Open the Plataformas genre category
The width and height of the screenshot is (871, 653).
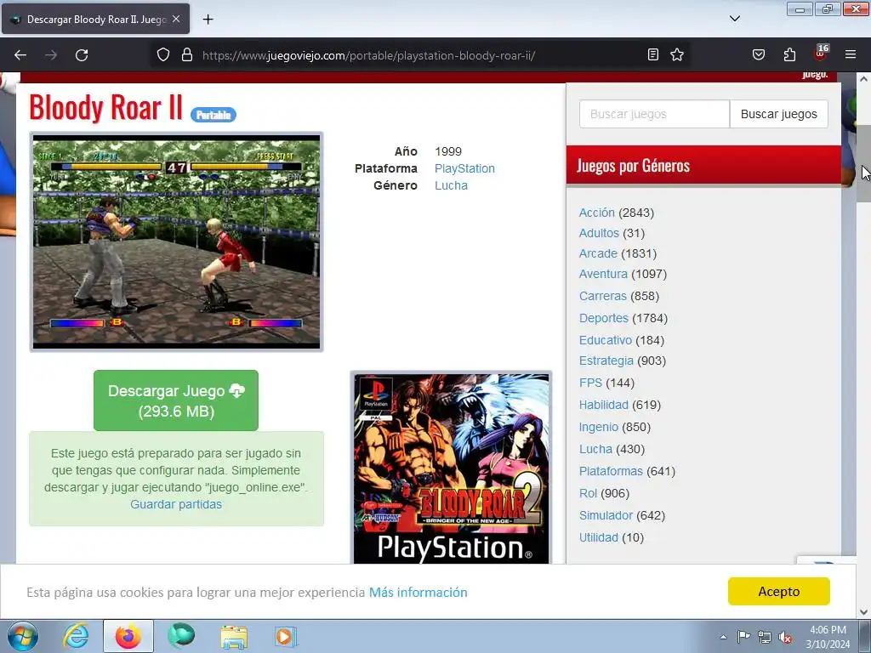611,471
